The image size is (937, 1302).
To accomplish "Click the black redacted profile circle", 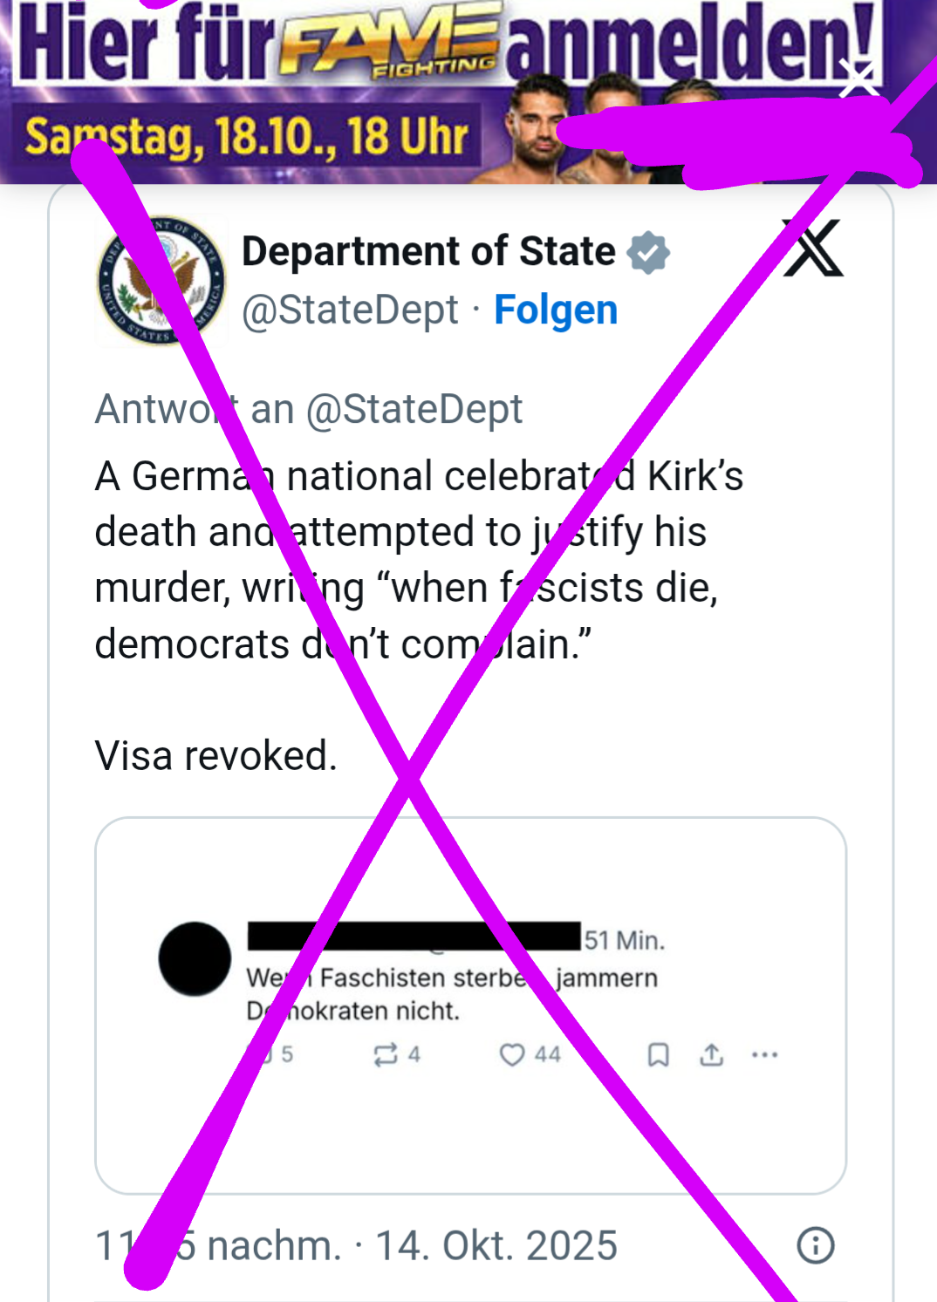I will click(x=195, y=958).
